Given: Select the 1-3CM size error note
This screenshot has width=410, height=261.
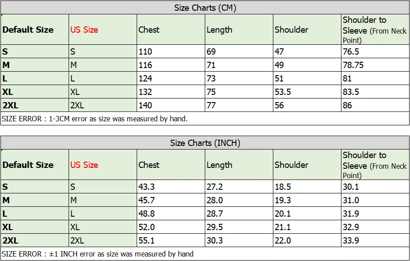Looking at the screenshot, I should click(95, 119).
